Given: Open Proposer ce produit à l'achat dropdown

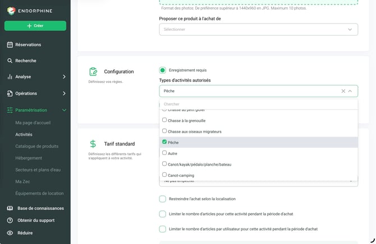Looking at the screenshot, I should point(259,30).
